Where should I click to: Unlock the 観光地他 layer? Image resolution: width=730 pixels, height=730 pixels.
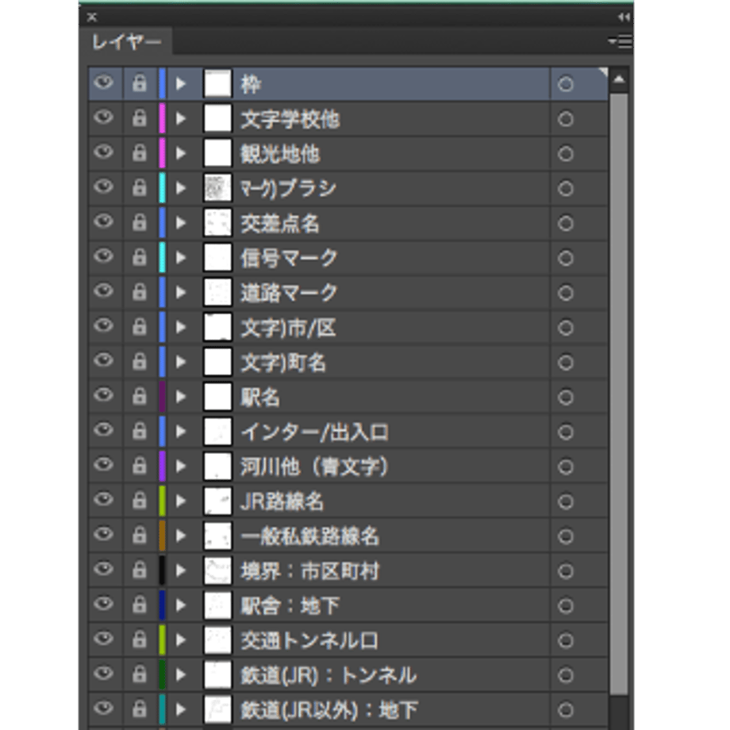coord(139,153)
